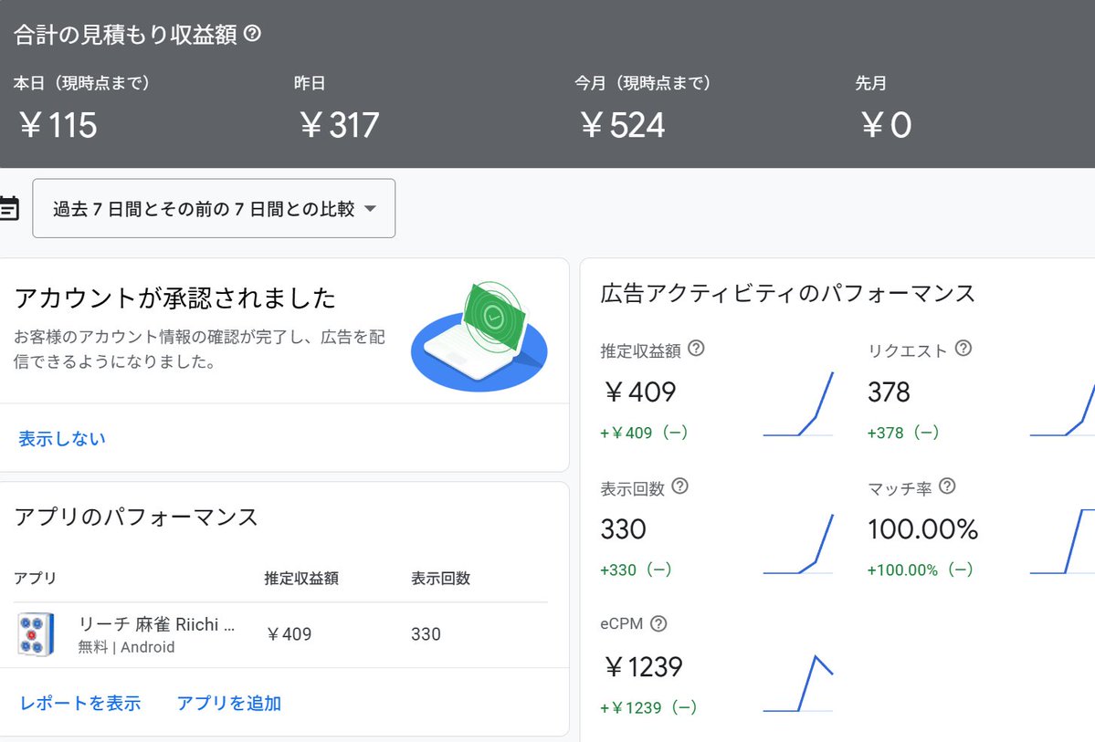This screenshot has height=742, width=1095.
Task: Click the calendar icon beside date range
Action: pos(9,208)
